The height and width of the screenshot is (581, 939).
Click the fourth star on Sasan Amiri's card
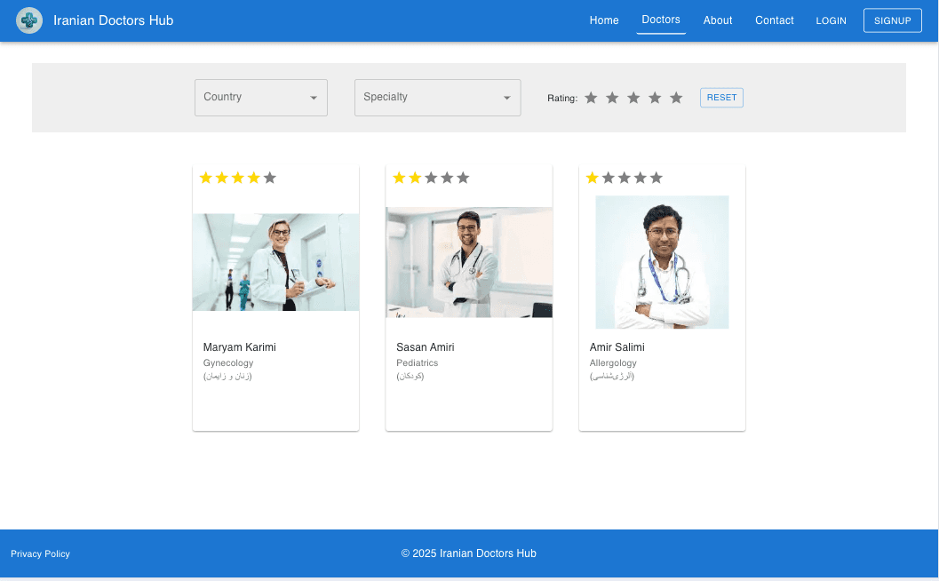(447, 178)
